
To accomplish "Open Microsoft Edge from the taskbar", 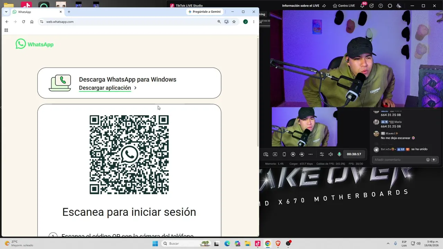I will [227, 243].
